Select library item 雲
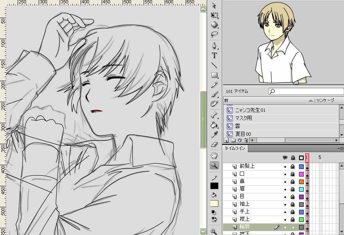 pos(281,126)
